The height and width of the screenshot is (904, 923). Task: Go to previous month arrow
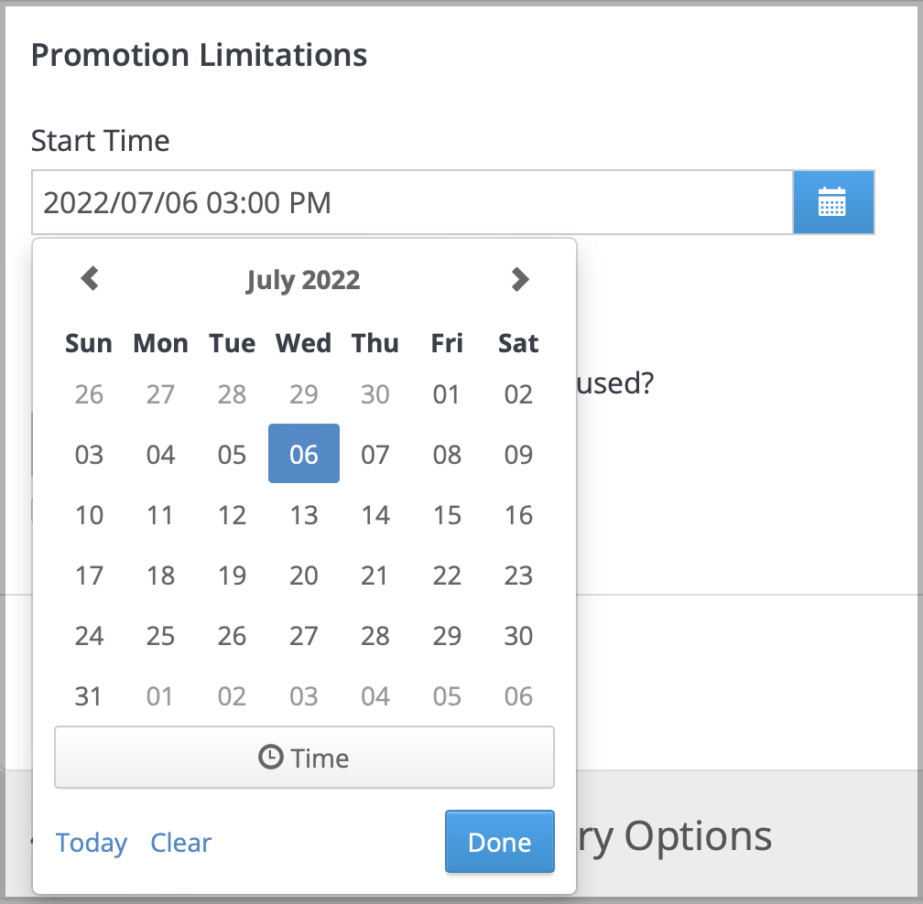[90, 279]
